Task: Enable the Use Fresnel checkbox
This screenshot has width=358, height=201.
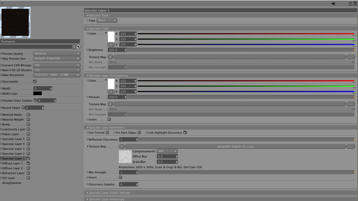Action: pos(108,133)
